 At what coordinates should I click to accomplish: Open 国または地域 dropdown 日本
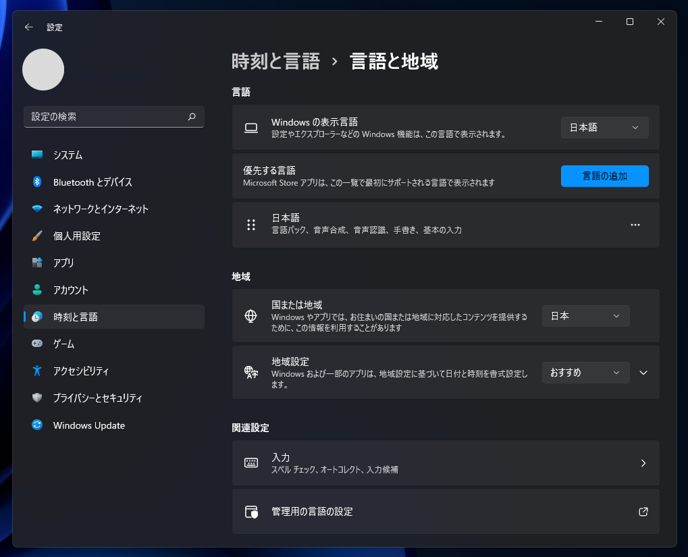586,316
